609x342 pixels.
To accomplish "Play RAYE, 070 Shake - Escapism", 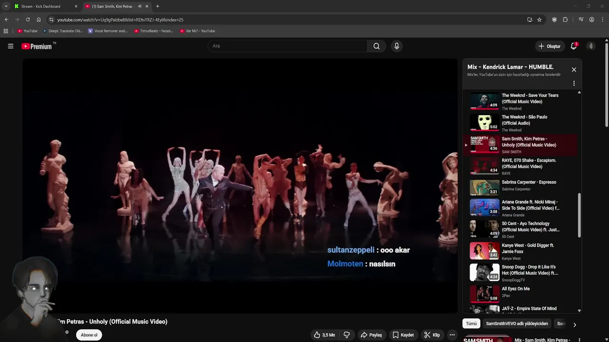I will tap(521, 166).
